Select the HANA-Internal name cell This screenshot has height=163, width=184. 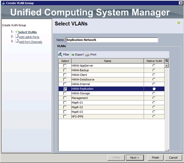(108, 84)
